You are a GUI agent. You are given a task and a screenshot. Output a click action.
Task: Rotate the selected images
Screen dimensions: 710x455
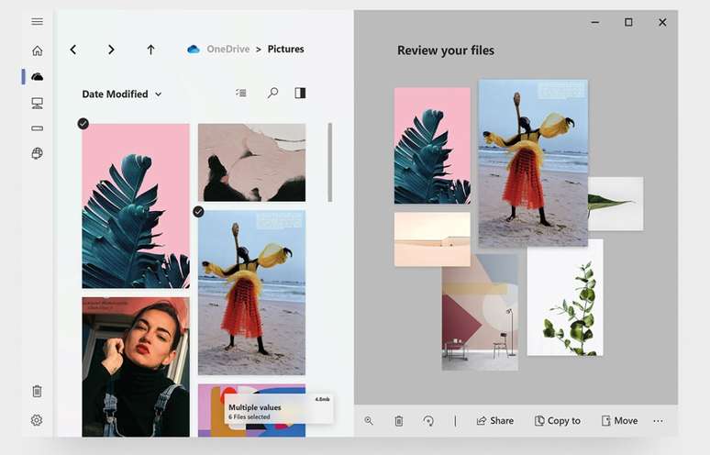[x=428, y=421]
